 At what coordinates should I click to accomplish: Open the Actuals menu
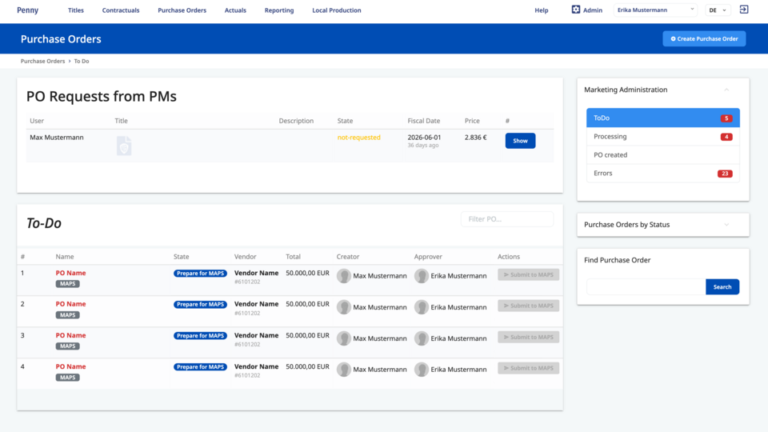pos(235,10)
